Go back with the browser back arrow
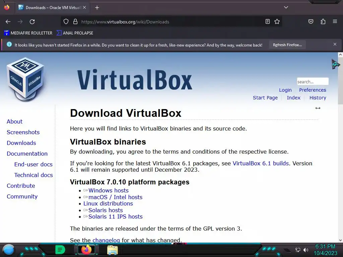Image resolution: width=343 pixels, height=257 pixels. 8,22
